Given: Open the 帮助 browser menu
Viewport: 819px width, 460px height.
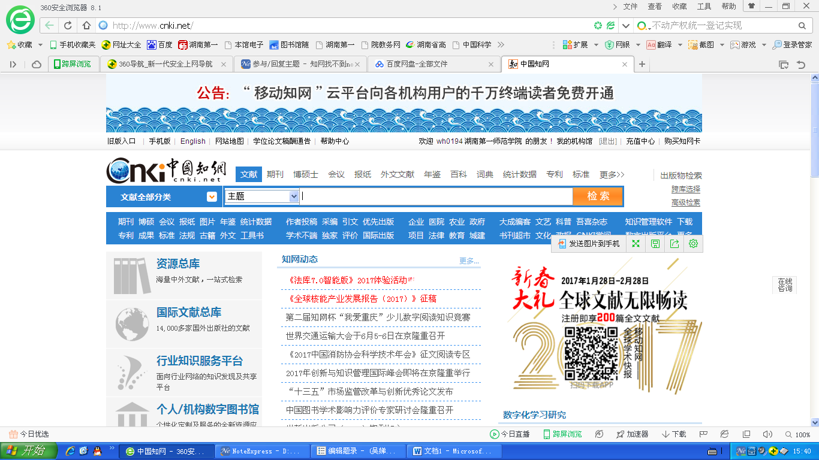Looking at the screenshot, I should [729, 7].
